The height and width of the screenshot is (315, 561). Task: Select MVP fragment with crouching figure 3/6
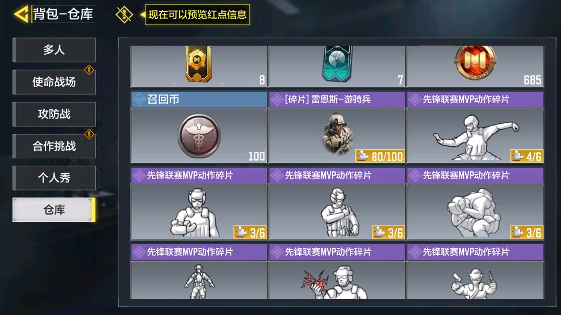click(475, 204)
